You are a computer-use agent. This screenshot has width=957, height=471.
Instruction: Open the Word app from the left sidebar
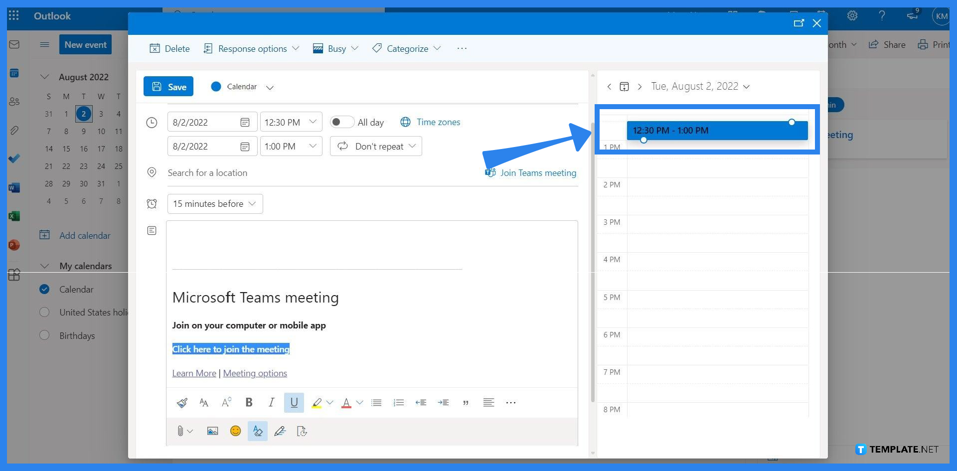pyautogui.click(x=14, y=187)
